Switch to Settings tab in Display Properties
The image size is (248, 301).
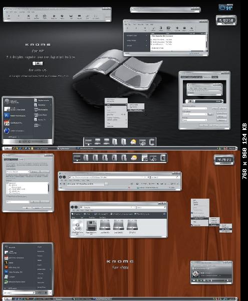[x=214, y=77]
